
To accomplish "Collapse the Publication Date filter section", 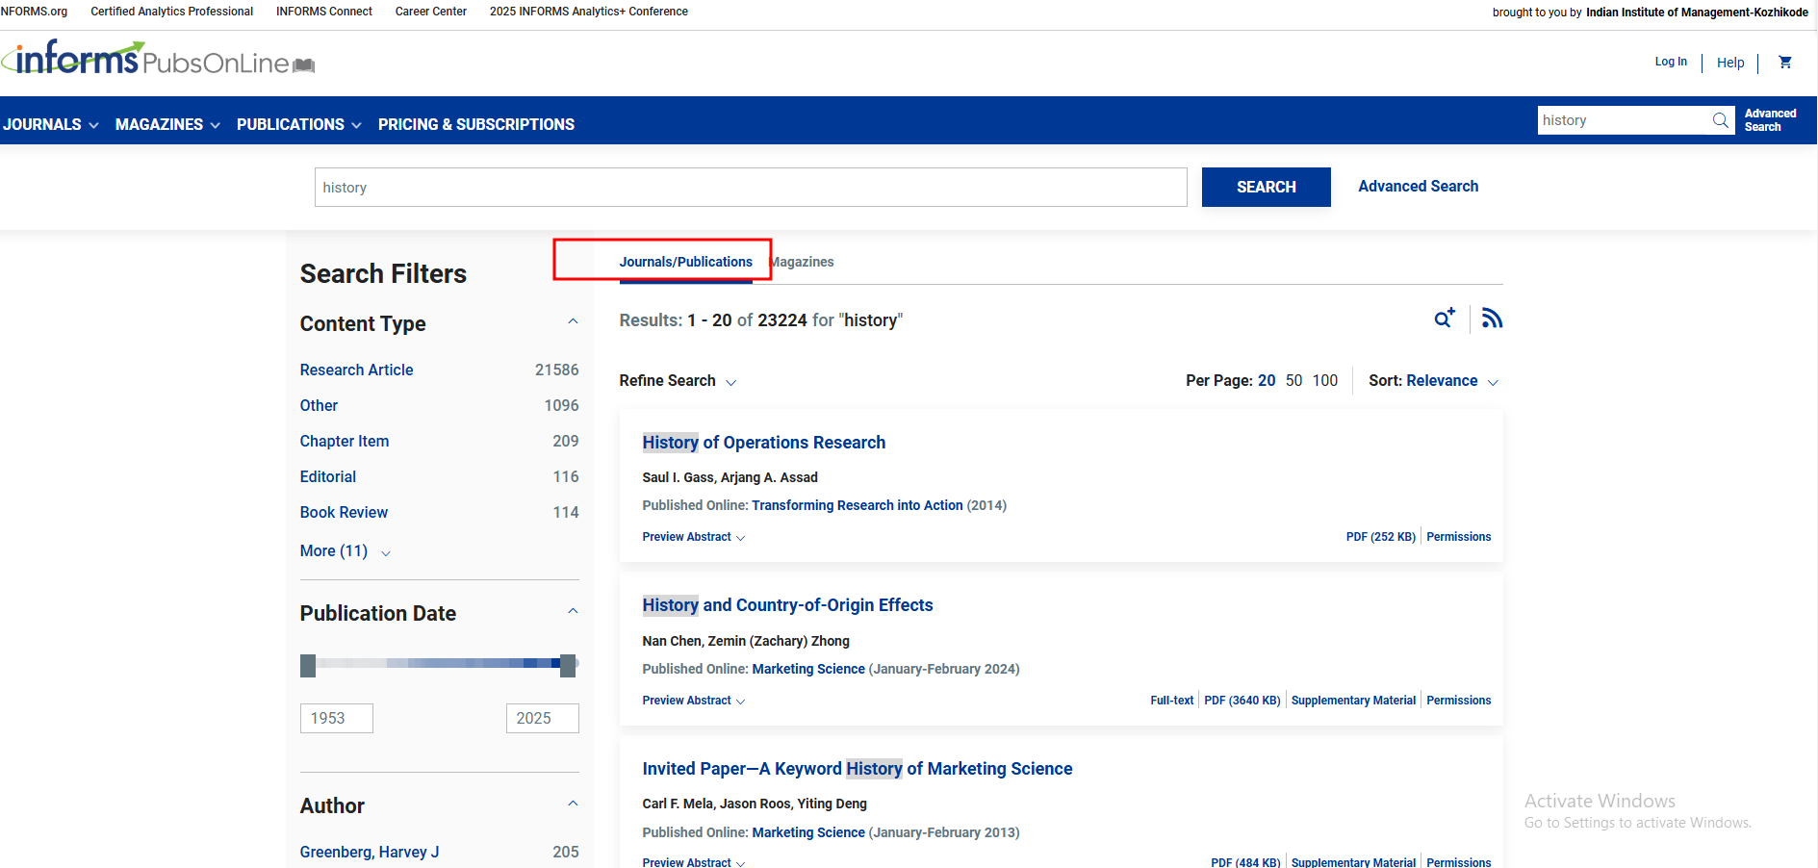I will point(573,612).
